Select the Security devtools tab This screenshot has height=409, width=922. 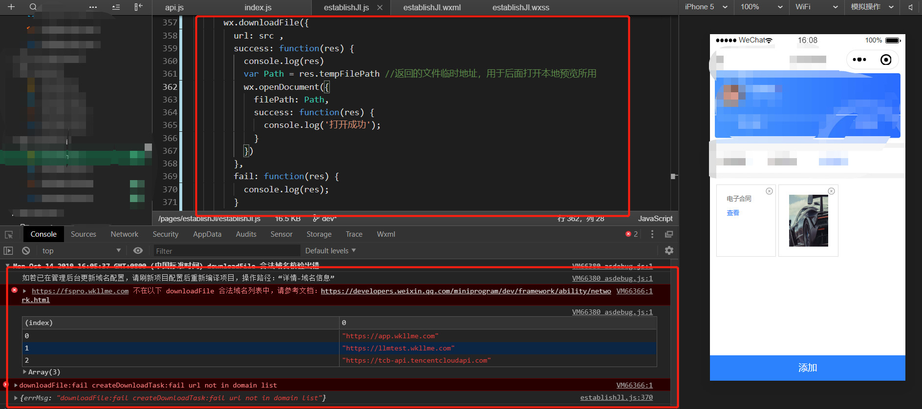166,234
